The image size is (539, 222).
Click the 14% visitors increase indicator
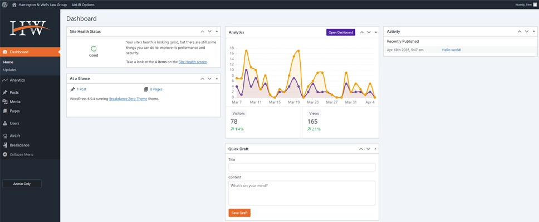click(x=237, y=129)
